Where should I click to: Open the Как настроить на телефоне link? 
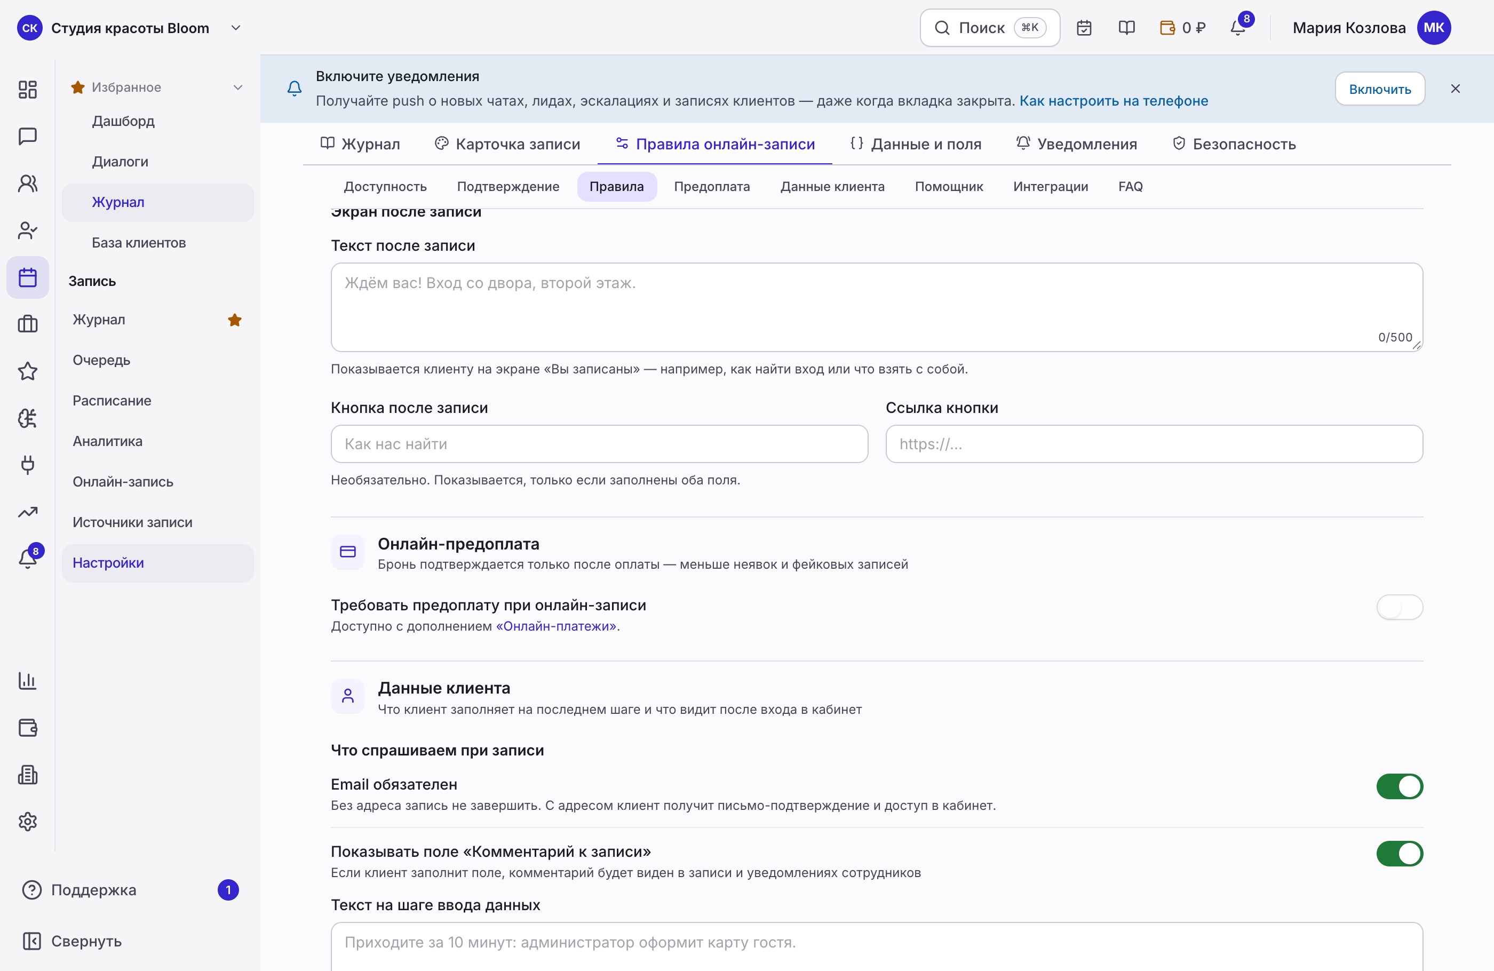click(x=1114, y=101)
